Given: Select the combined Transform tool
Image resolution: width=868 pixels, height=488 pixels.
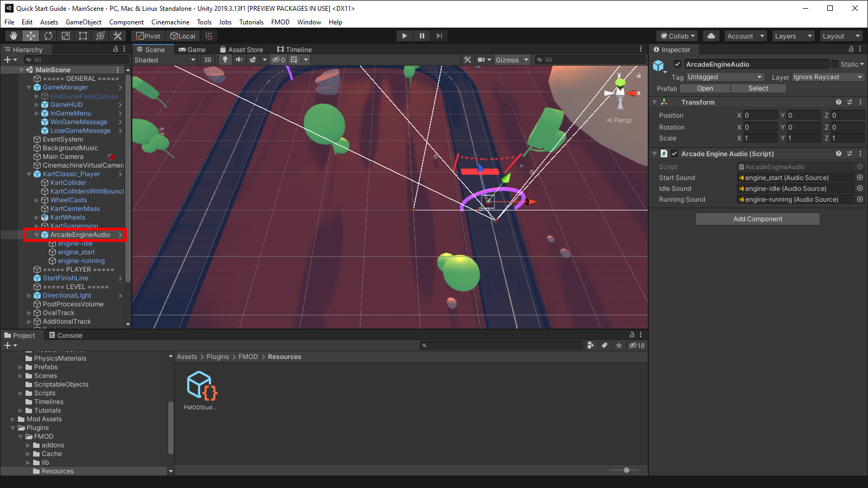Looking at the screenshot, I should [x=100, y=36].
